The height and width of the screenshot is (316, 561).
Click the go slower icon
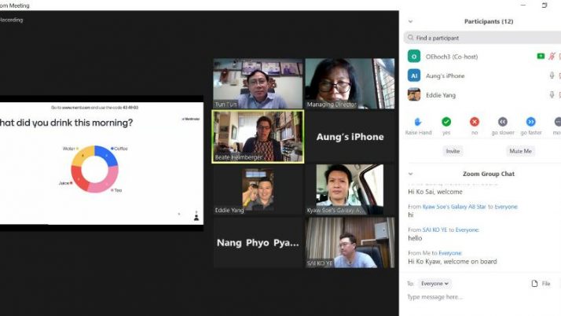[x=503, y=122]
